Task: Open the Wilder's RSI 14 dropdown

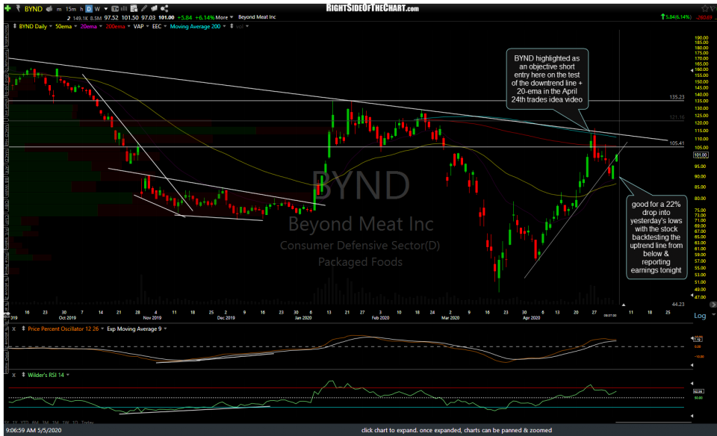Action: click(x=67, y=374)
